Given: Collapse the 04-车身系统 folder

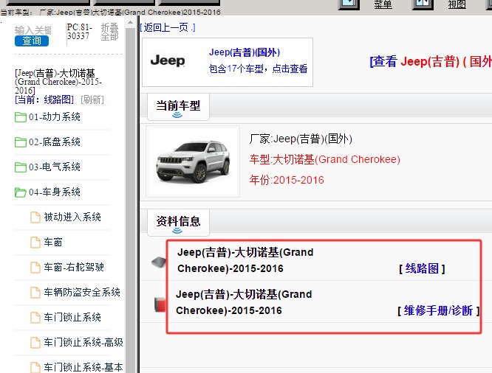Looking at the screenshot, I should (x=55, y=192).
